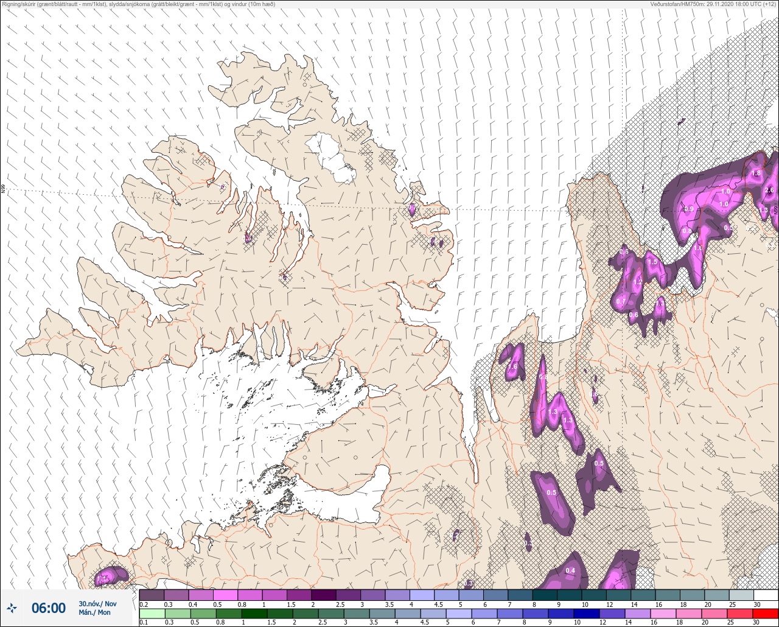The image size is (779, 627).
Task: Click the 1.8 precipitation value on the map
Action: pyautogui.click(x=756, y=173)
